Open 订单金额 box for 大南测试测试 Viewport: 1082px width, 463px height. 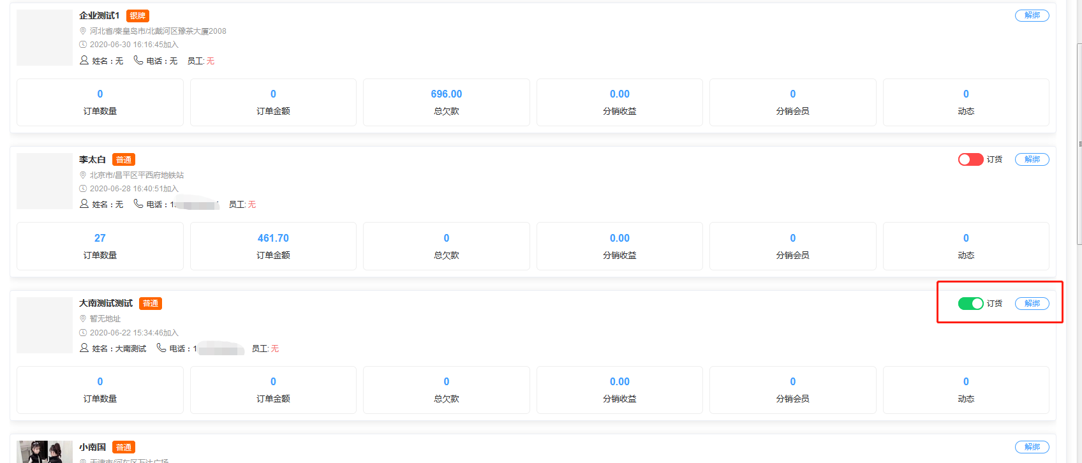pyautogui.click(x=273, y=390)
